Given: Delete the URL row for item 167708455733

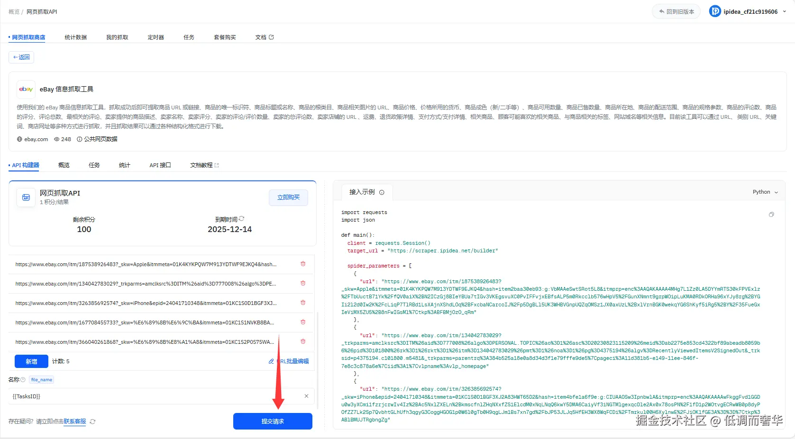Looking at the screenshot, I should pyautogui.click(x=303, y=323).
